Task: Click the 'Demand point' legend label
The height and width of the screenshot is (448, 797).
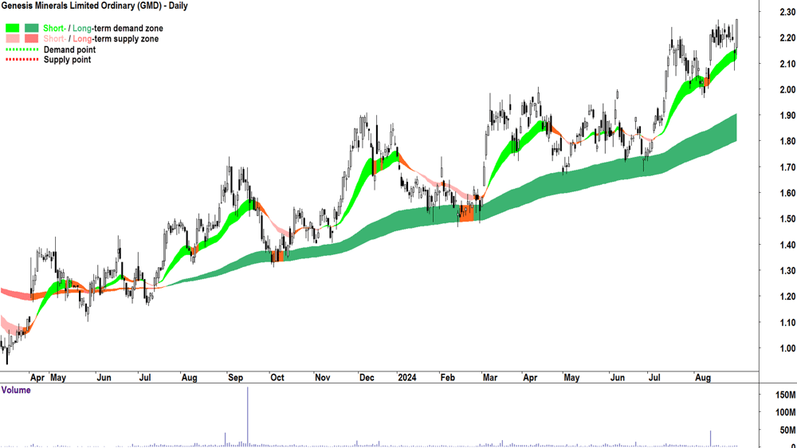Action: 69,50
